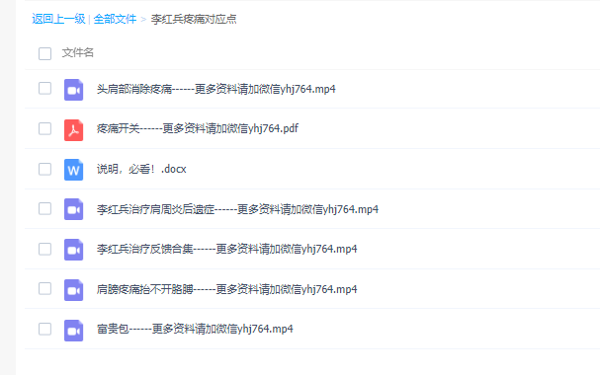Image resolution: width=600 pixels, height=375 pixels.
Task: Check the box for 疼痛开关 pdf
Action: click(x=44, y=128)
